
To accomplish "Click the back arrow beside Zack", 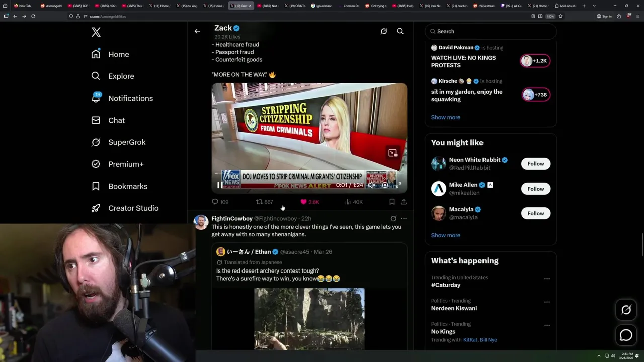I will [x=197, y=31].
